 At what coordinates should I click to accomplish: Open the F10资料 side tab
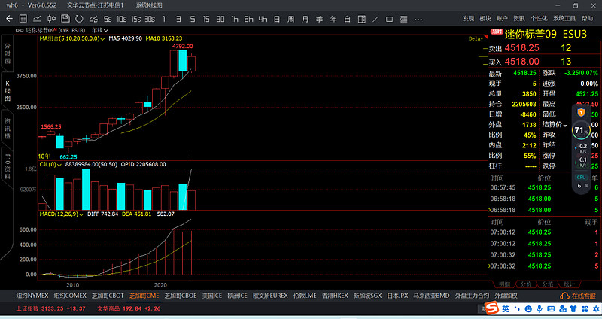tap(8, 166)
